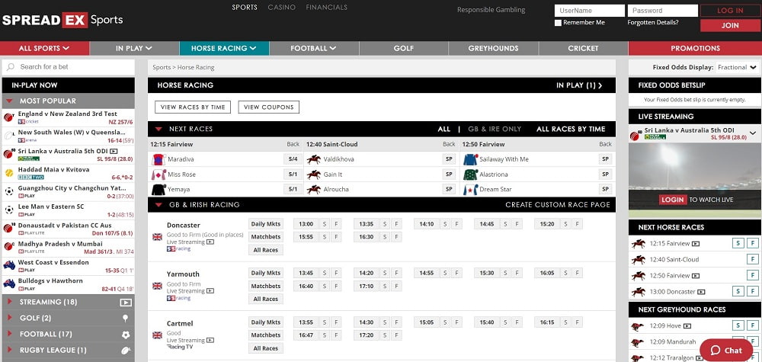Viewport: 762px width, 362px height.
Task: Toggle S for Yarmouth 13:45 race
Action: (324, 273)
